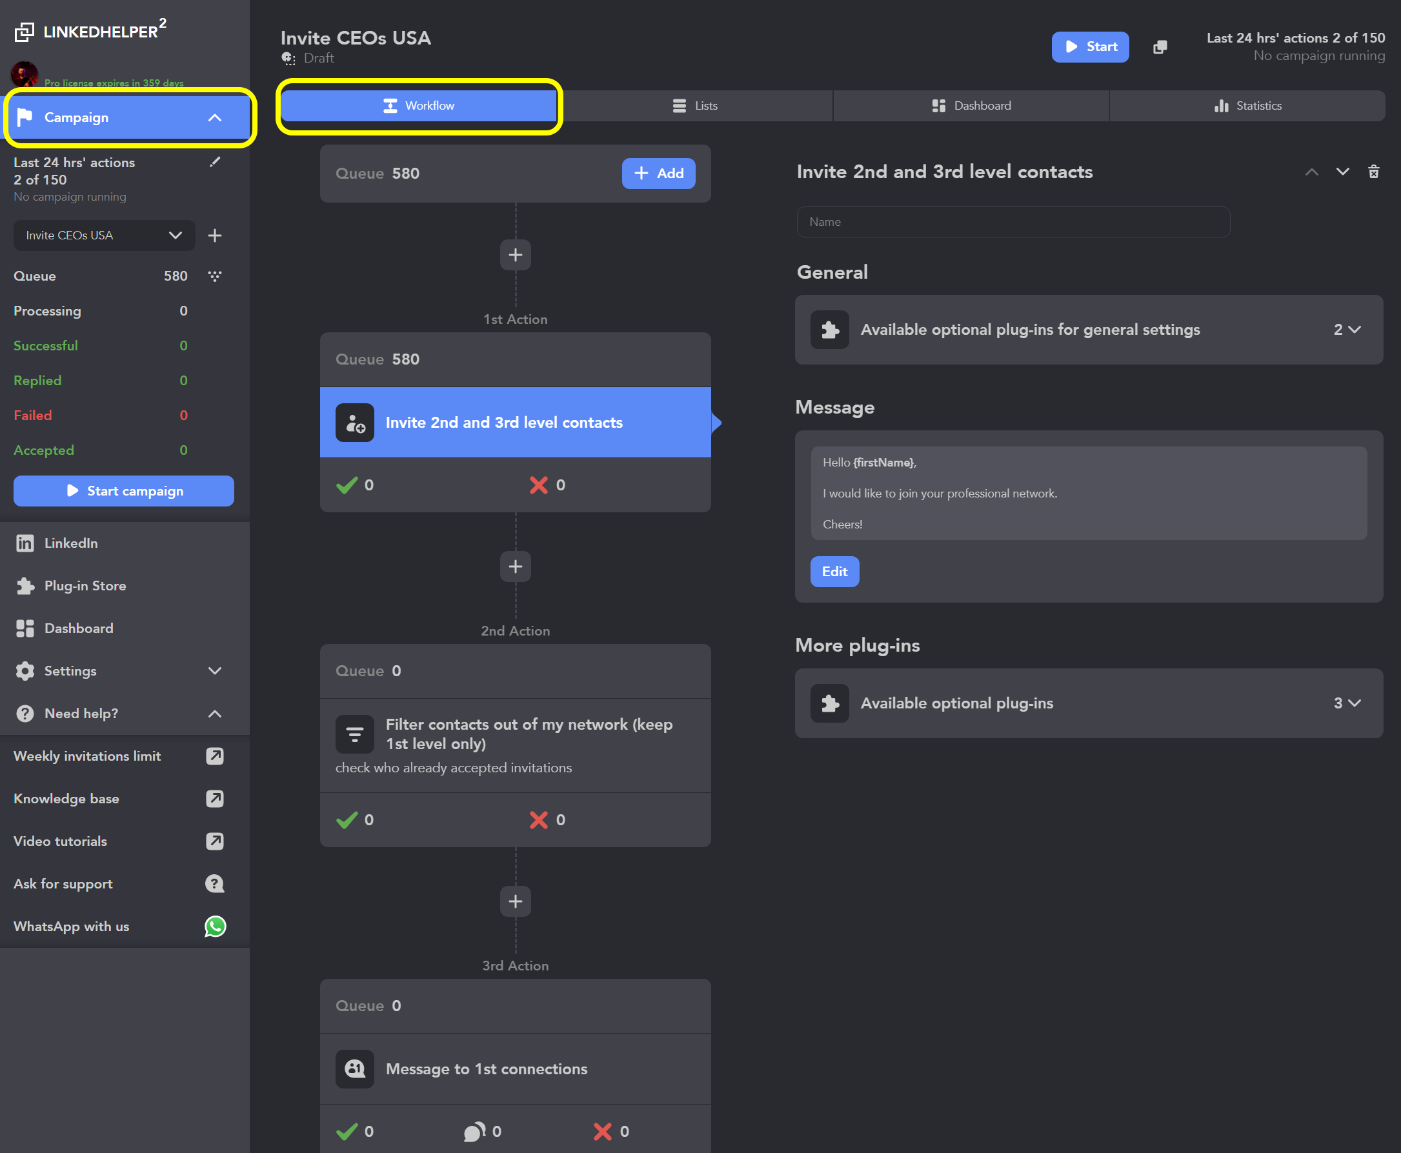Open LinkedIn section in sidebar
Image resolution: width=1401 pixels, height=1153 pixels.
[x=70, y=543]
